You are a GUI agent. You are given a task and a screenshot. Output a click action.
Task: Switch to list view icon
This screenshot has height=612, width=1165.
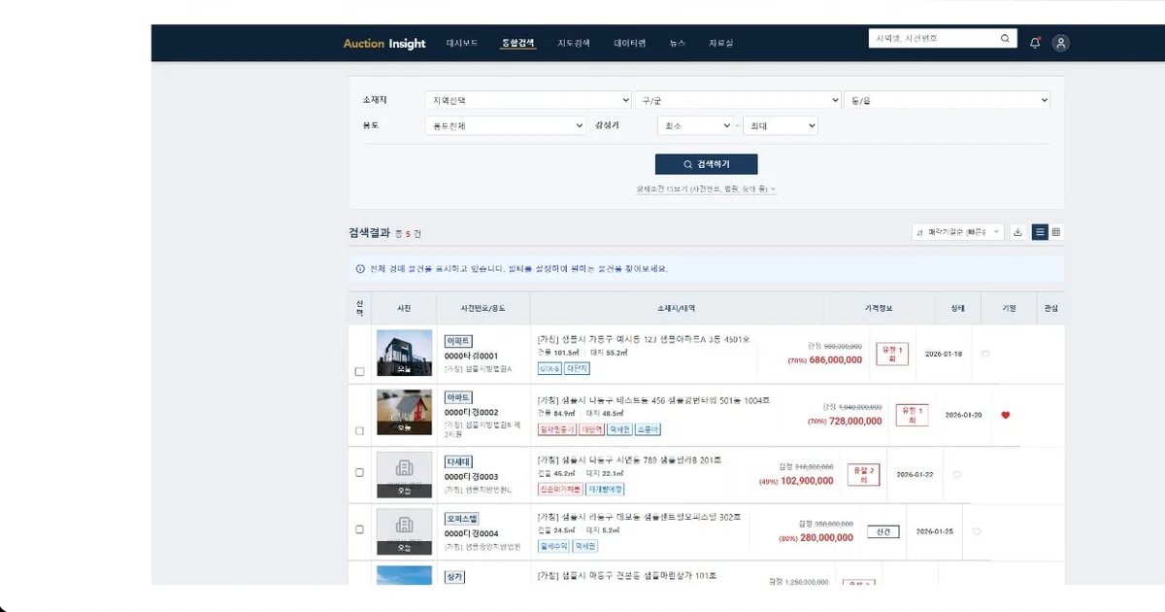coord(1040,232)
